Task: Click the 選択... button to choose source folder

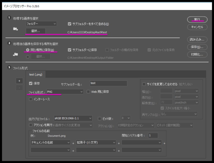Action: point(35,31)
